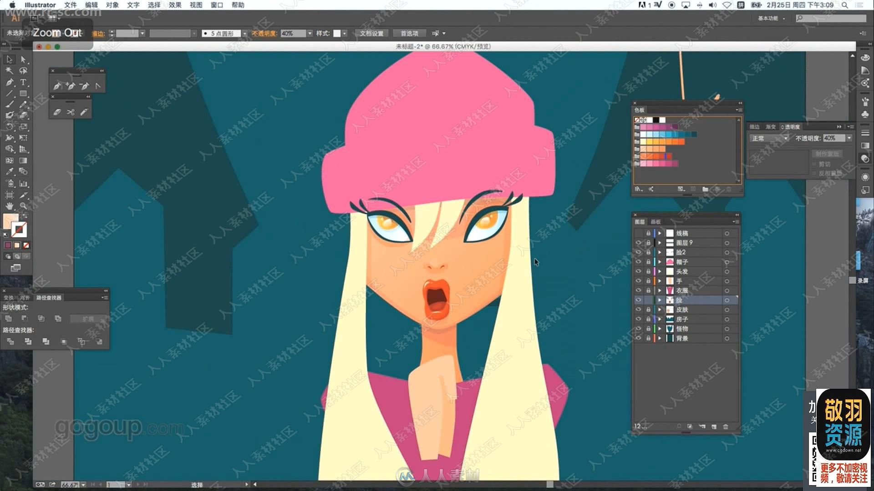Screen dimensions: 874x491
Task: Select the Gradient tool
Action: pos(23,160)
